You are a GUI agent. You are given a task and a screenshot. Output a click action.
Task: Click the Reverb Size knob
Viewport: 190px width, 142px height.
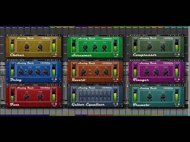click(x=84, y=71)
